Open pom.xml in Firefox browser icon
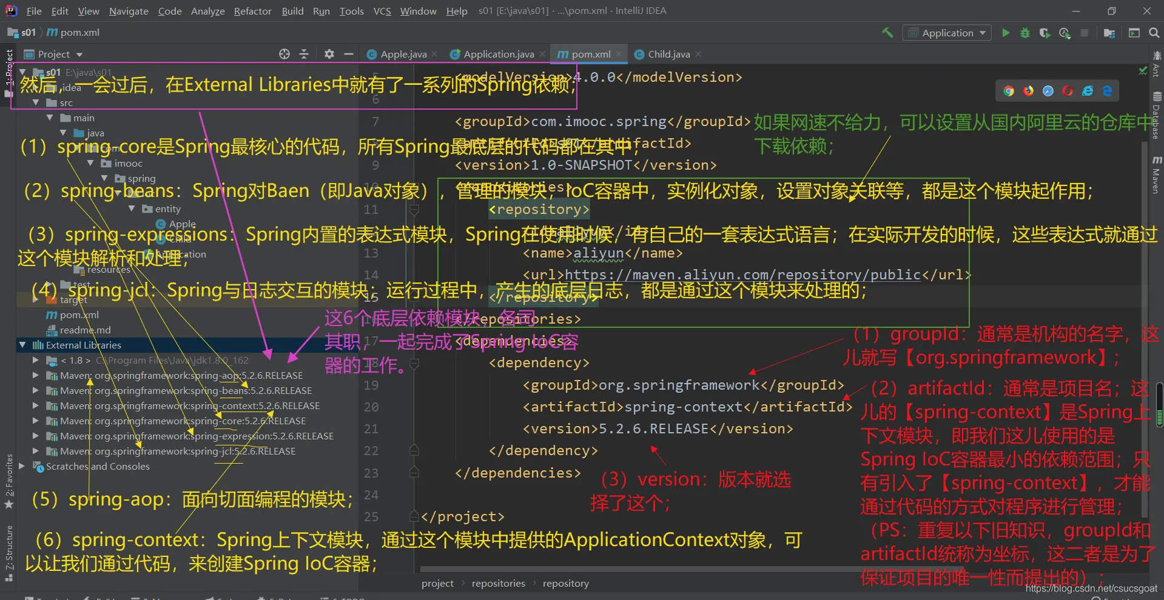The image size is (1164, 600). point(1029,91)
